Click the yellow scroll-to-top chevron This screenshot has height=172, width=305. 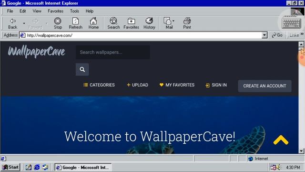(281, 140)
